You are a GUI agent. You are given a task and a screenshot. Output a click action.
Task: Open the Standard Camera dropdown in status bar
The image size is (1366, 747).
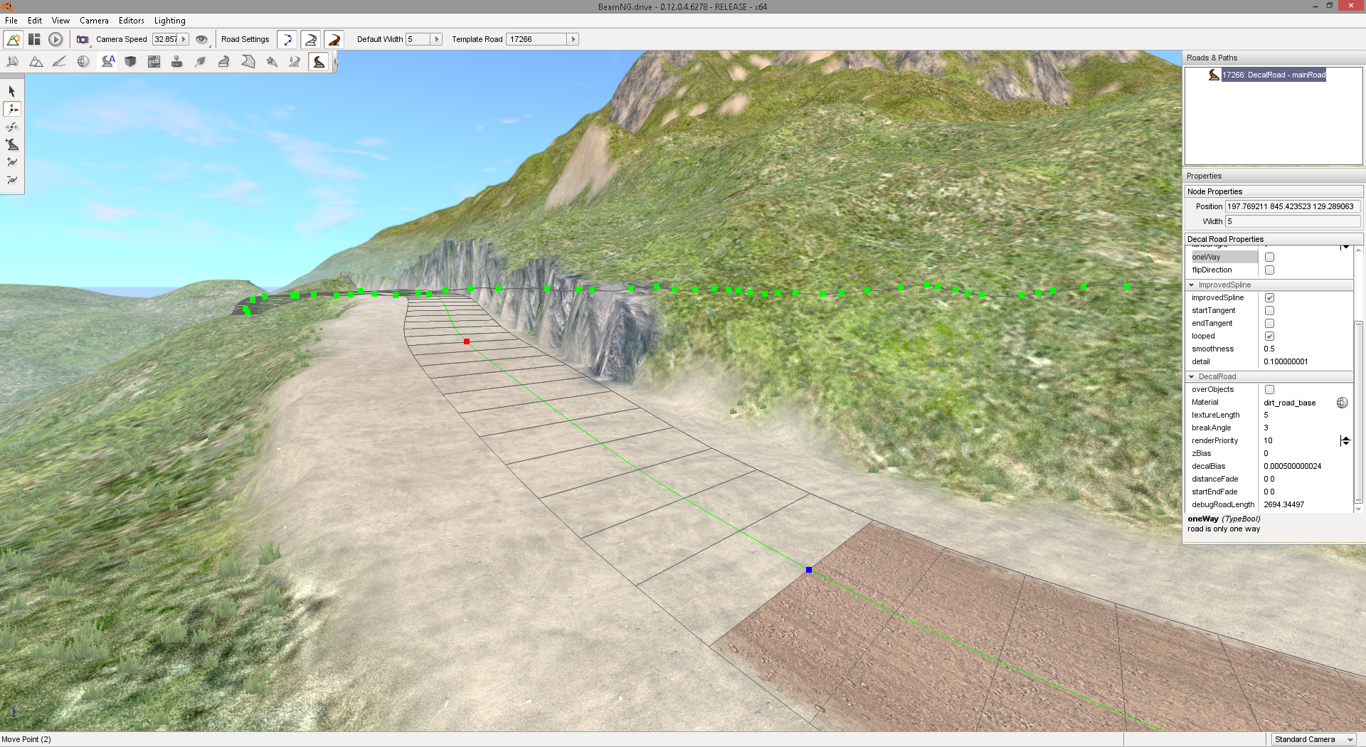(1313, 739)
